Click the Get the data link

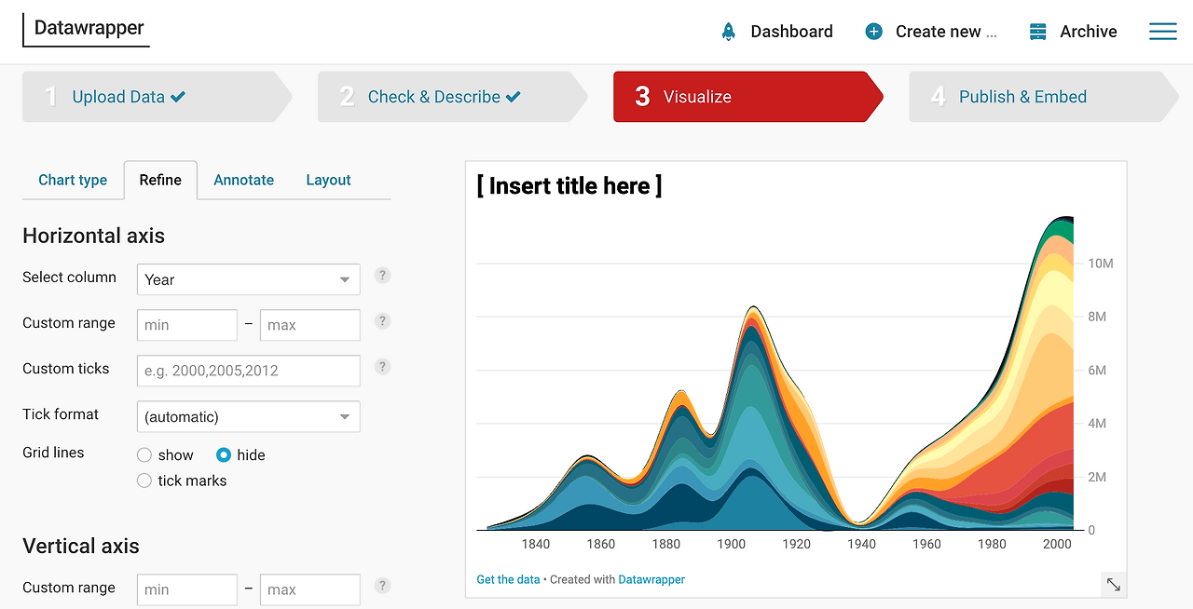pyautogui.click(x=508, y=579)
